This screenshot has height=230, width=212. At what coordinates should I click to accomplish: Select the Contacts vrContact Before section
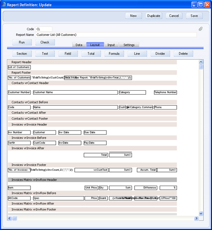tap(92, 102)
